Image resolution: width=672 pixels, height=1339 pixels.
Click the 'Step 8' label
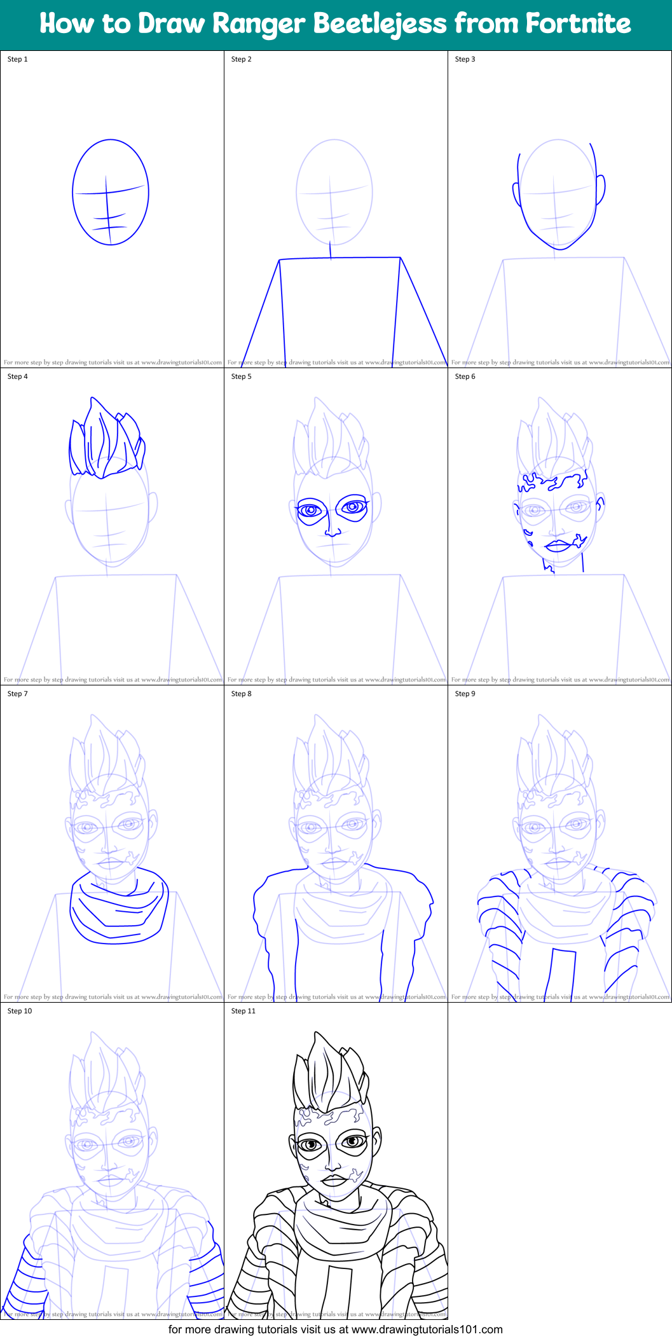tap(242, 694)
